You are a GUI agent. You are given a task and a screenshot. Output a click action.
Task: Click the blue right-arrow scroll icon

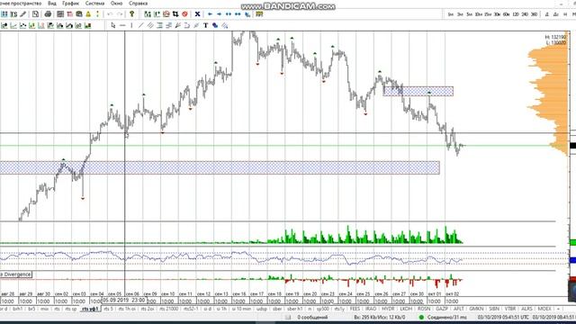219,14
